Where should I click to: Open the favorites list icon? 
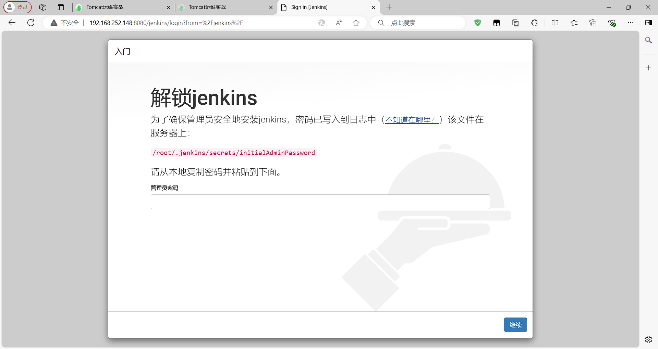point(574,23)
